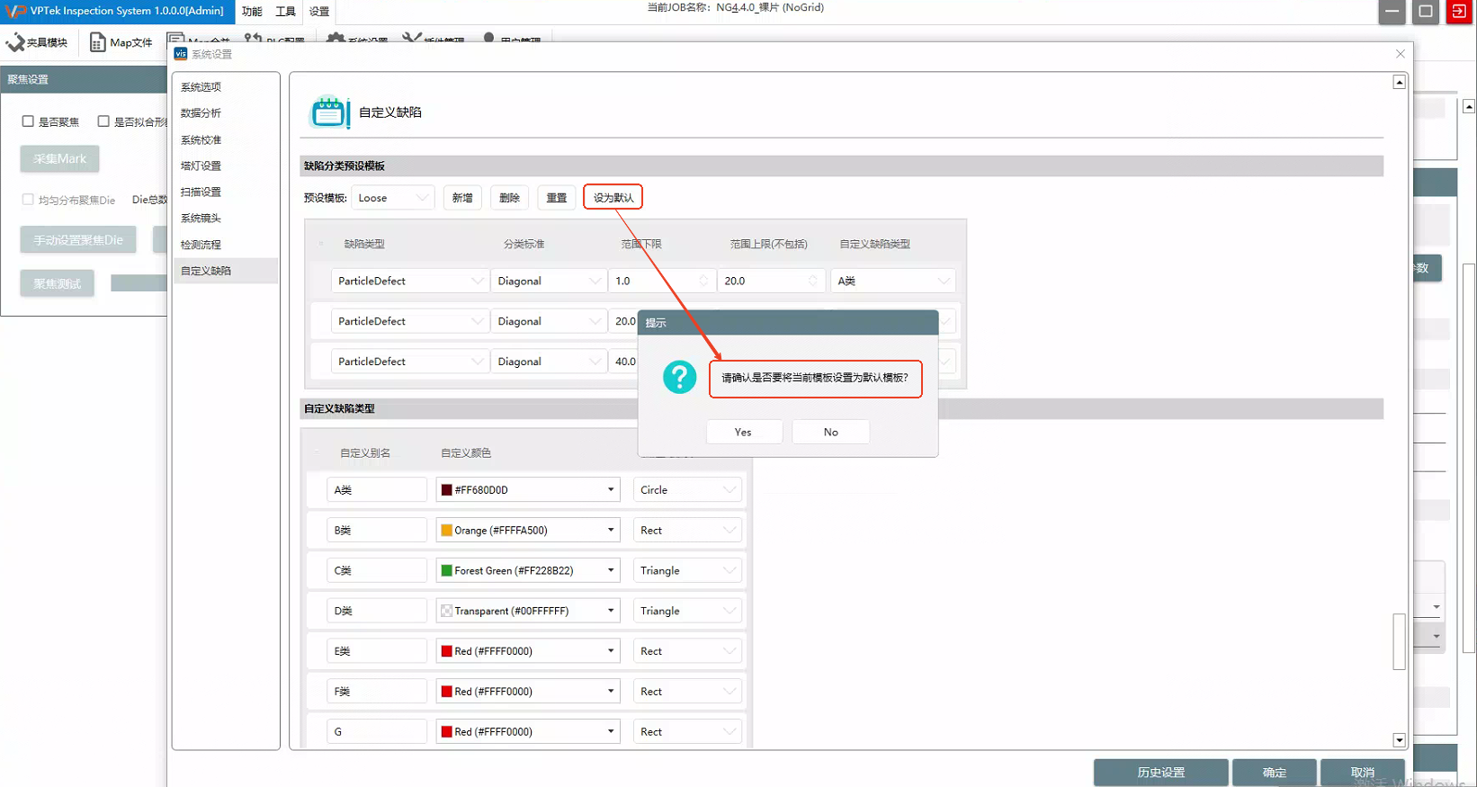This screenshot has height=787, width=1477.
Task: Click the Forest Green color swatch for C类
Action: 446,570
